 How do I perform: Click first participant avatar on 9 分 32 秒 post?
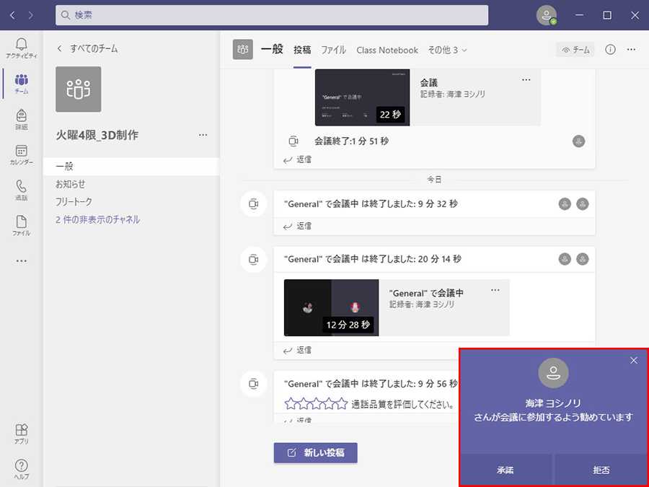tap(565, 203)
